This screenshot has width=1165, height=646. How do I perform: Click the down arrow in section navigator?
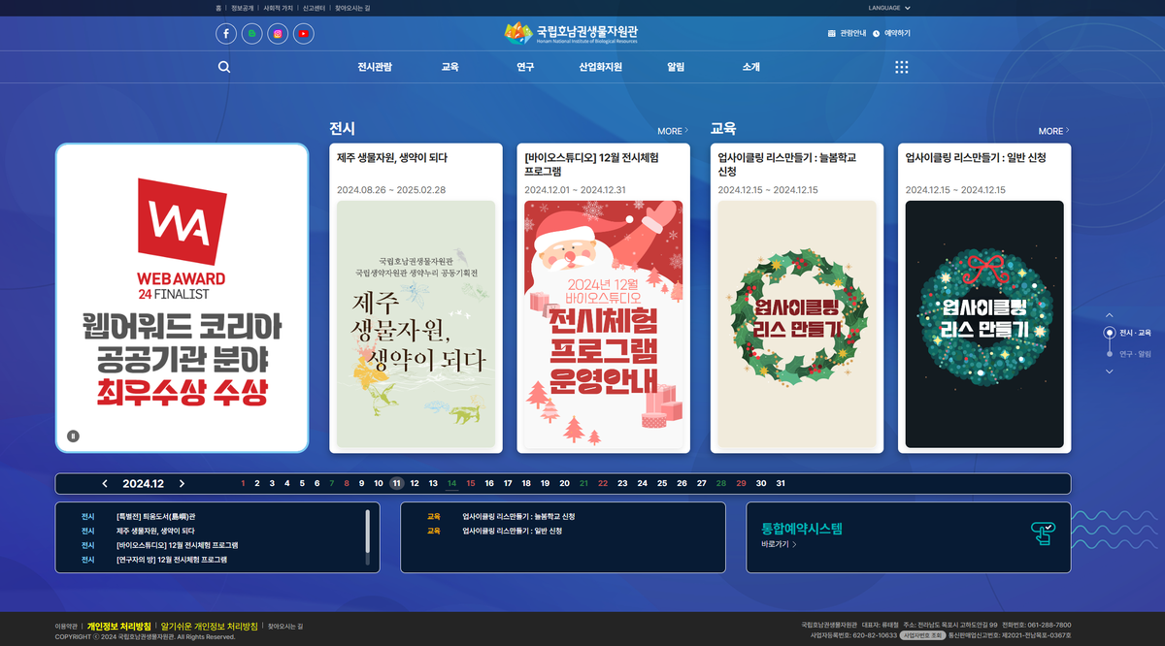(1110, 371)
